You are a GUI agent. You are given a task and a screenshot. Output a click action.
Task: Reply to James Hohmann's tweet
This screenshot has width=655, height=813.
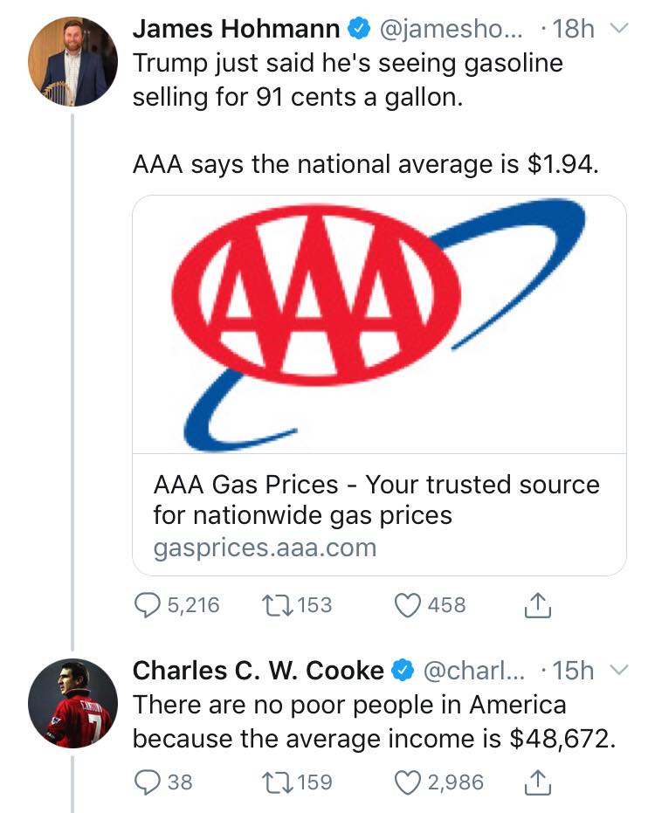147,604
